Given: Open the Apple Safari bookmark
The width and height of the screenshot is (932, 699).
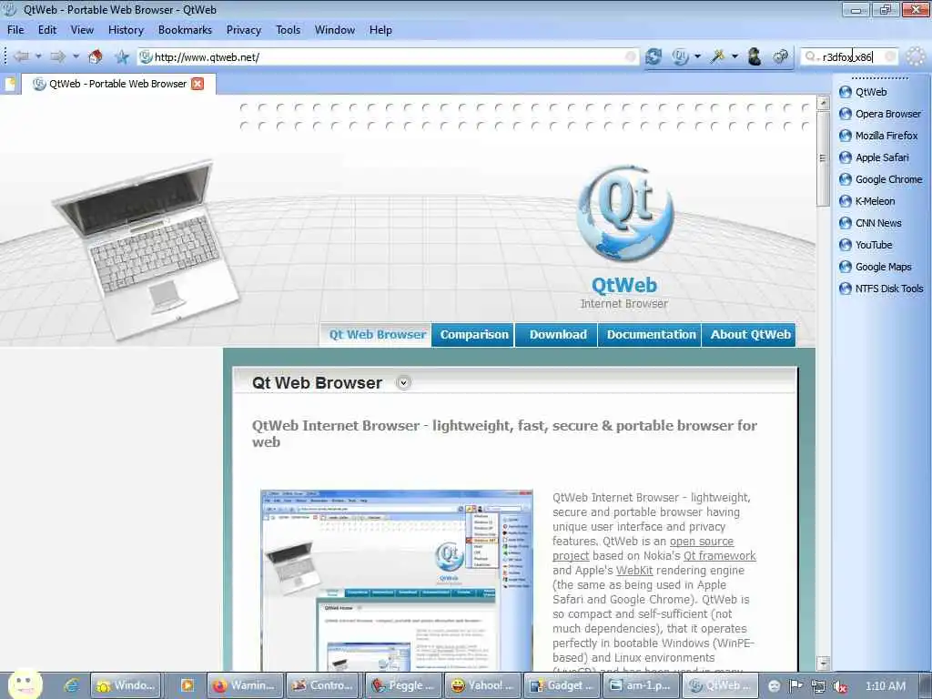Looking at the screenshot, I should pyautogui.click(x=874, y=157).
